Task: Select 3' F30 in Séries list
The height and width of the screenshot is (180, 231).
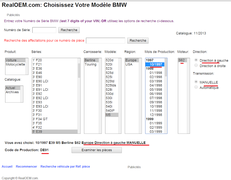Action: tap(55, 111)
